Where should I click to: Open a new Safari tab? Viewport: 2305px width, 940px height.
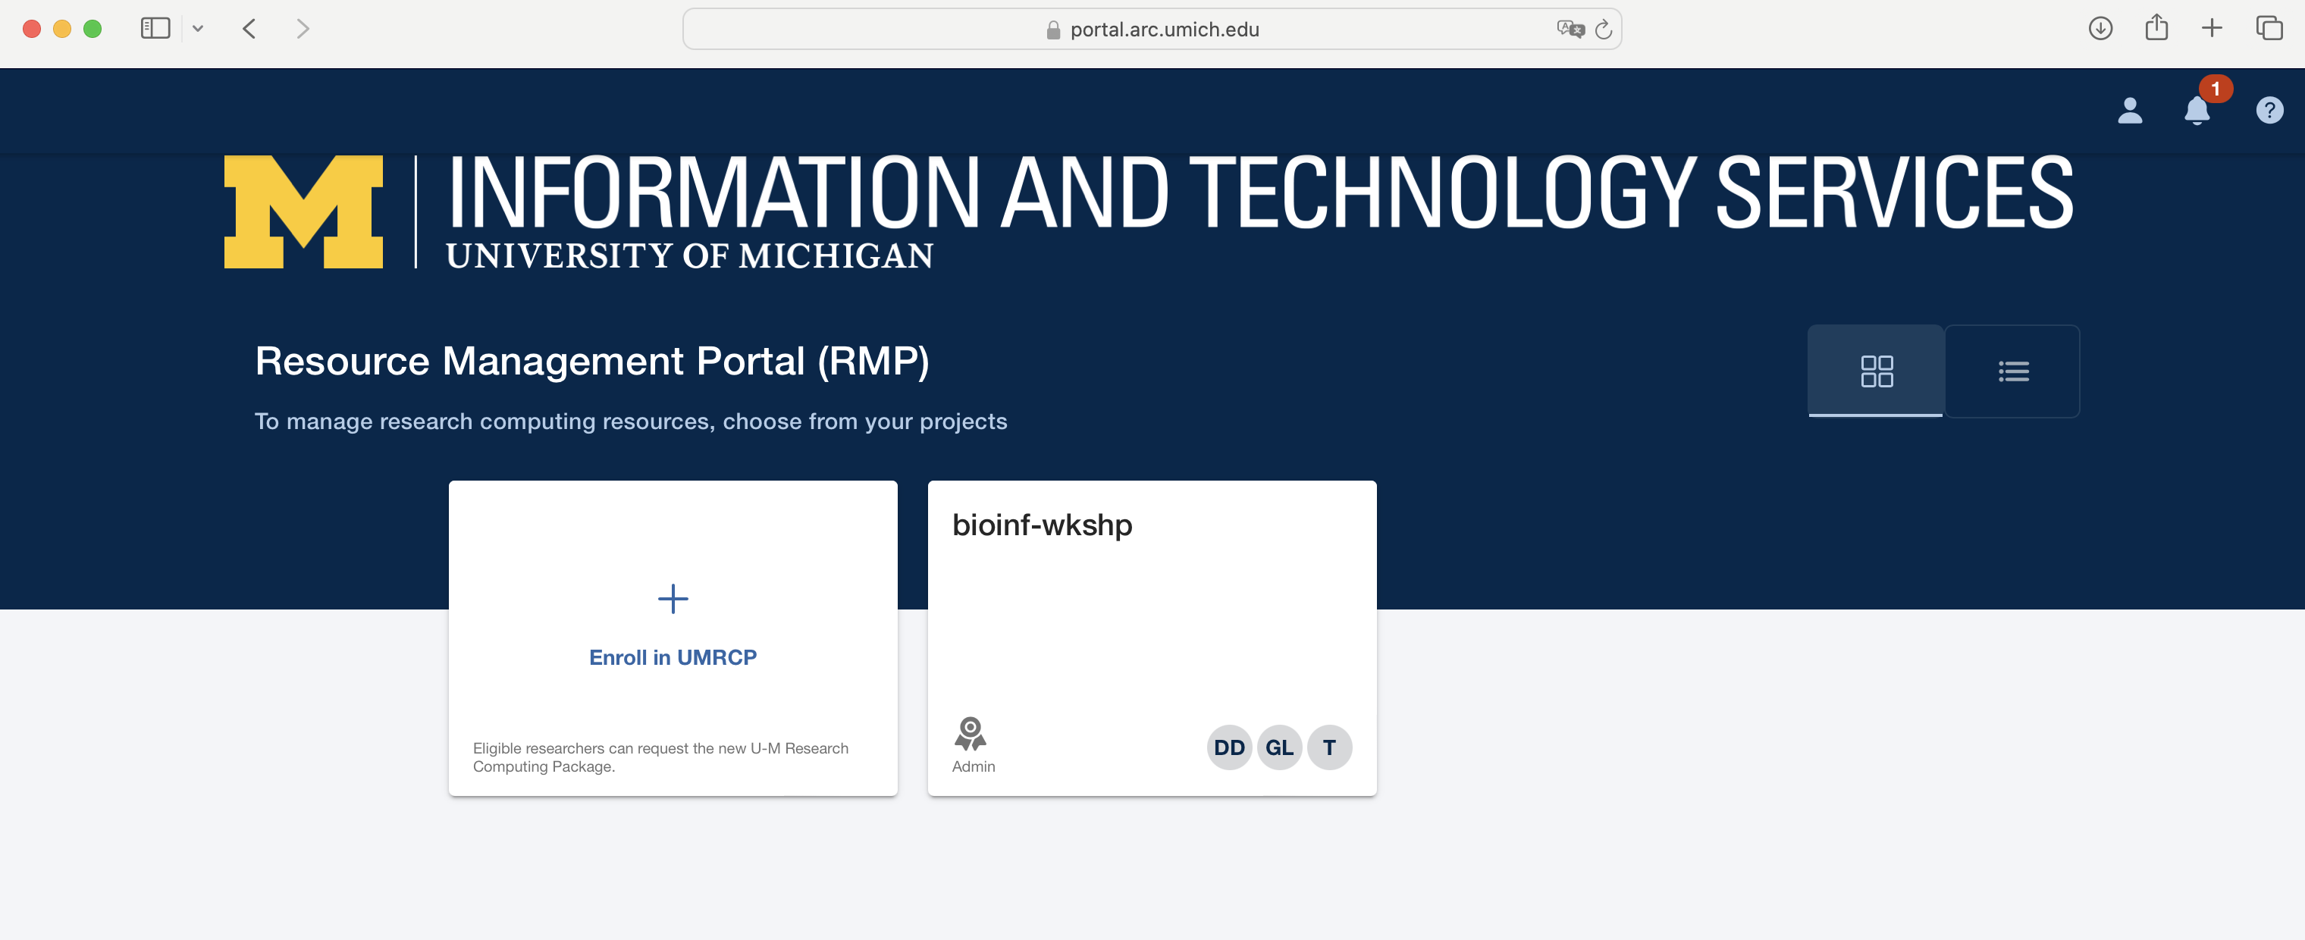point(2212,29)
